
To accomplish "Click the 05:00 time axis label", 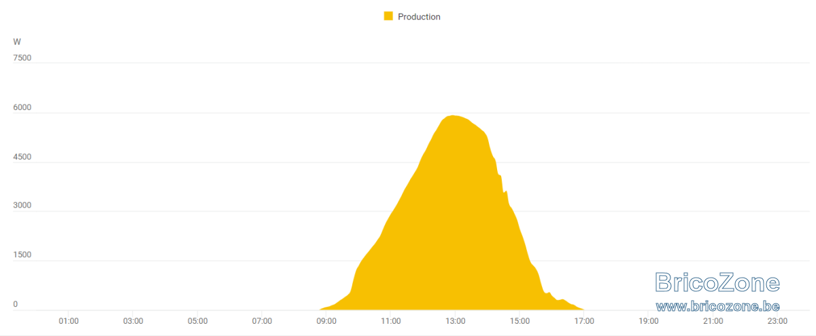I will tap(197, 320).
